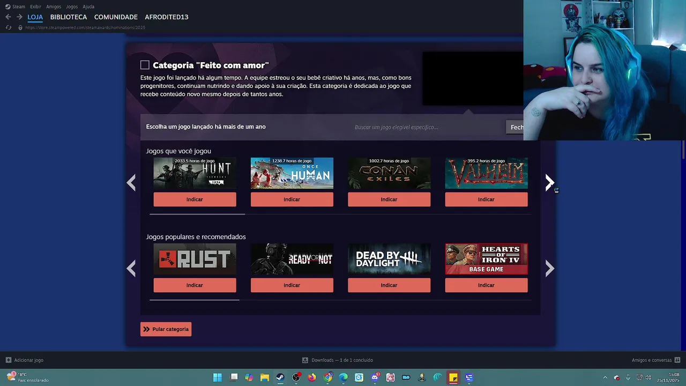Switch to the LOJA tab
The image size is (686, 386).
pyautogui.click(x=35, y=17)
